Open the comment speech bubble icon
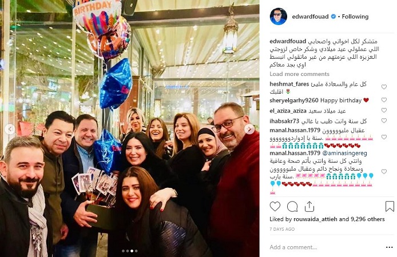This screenshot has height=257, width=397. tap(292, 207)
